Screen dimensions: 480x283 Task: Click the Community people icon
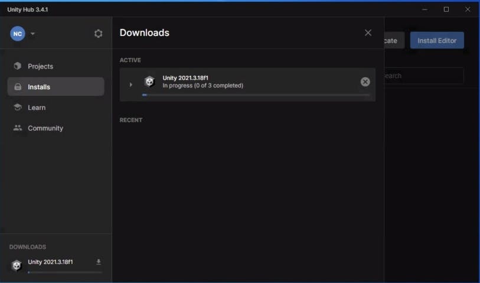[18, 128]
